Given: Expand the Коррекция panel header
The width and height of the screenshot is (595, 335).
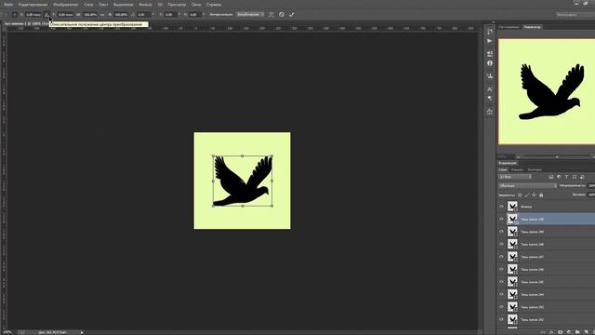Looking at the screenshot, I should [508, 163].
